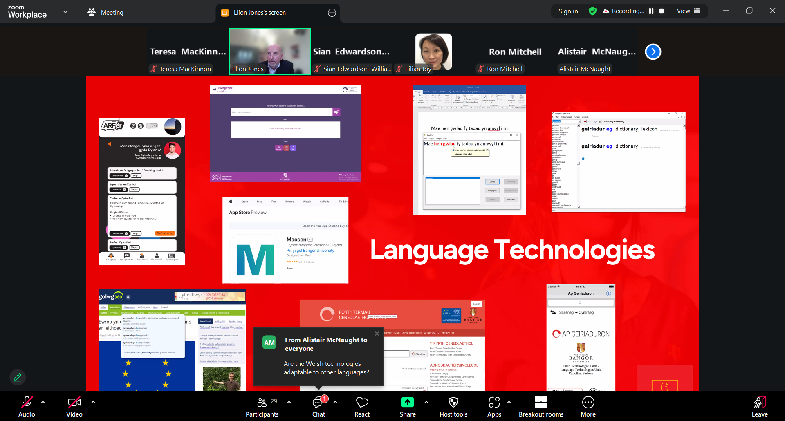Switch to the Meeting tab
785x421 pixels.
point(105,13)
